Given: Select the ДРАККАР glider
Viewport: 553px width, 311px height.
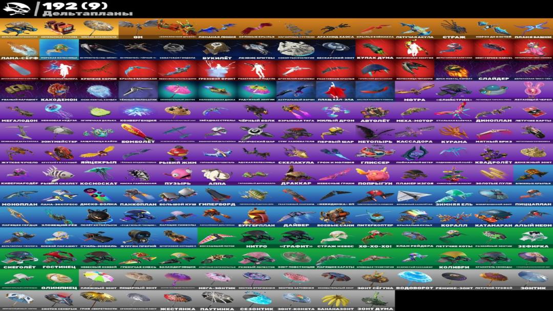Looking at the screenshot, I should [x=296, y=175].
